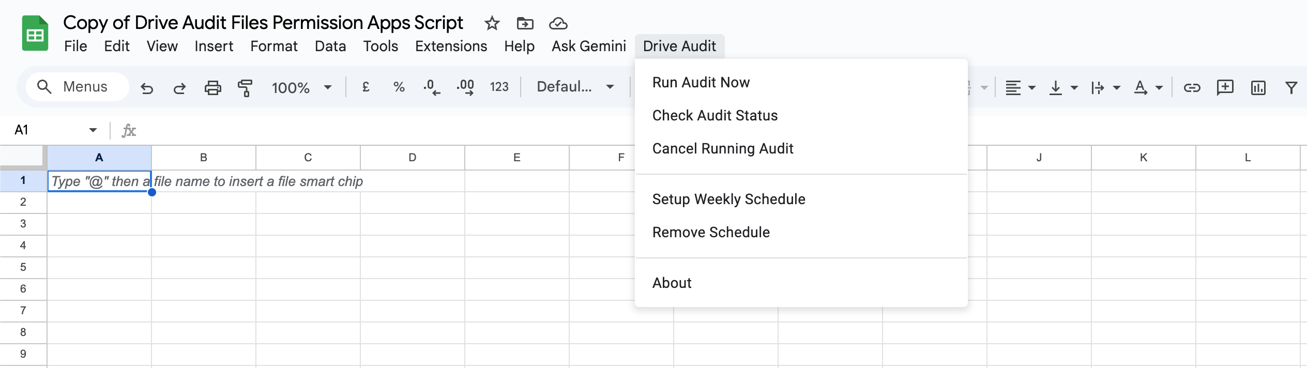This screenshot has width=1307, height=368.
Task: Star this spreadsheet document
Action: point(492,23)
